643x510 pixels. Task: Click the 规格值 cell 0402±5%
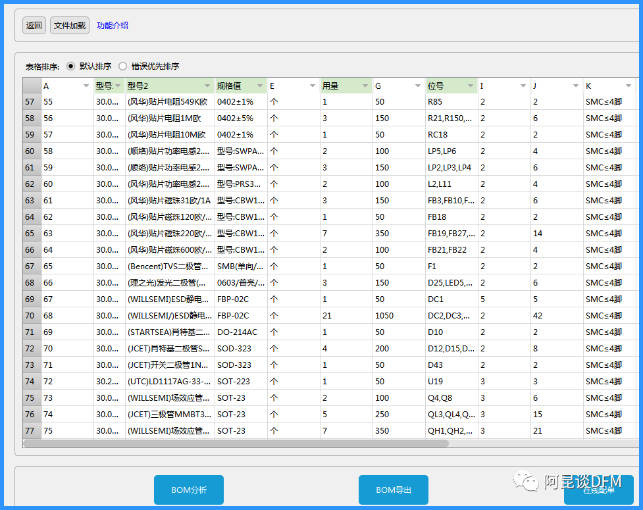point(241,118)
